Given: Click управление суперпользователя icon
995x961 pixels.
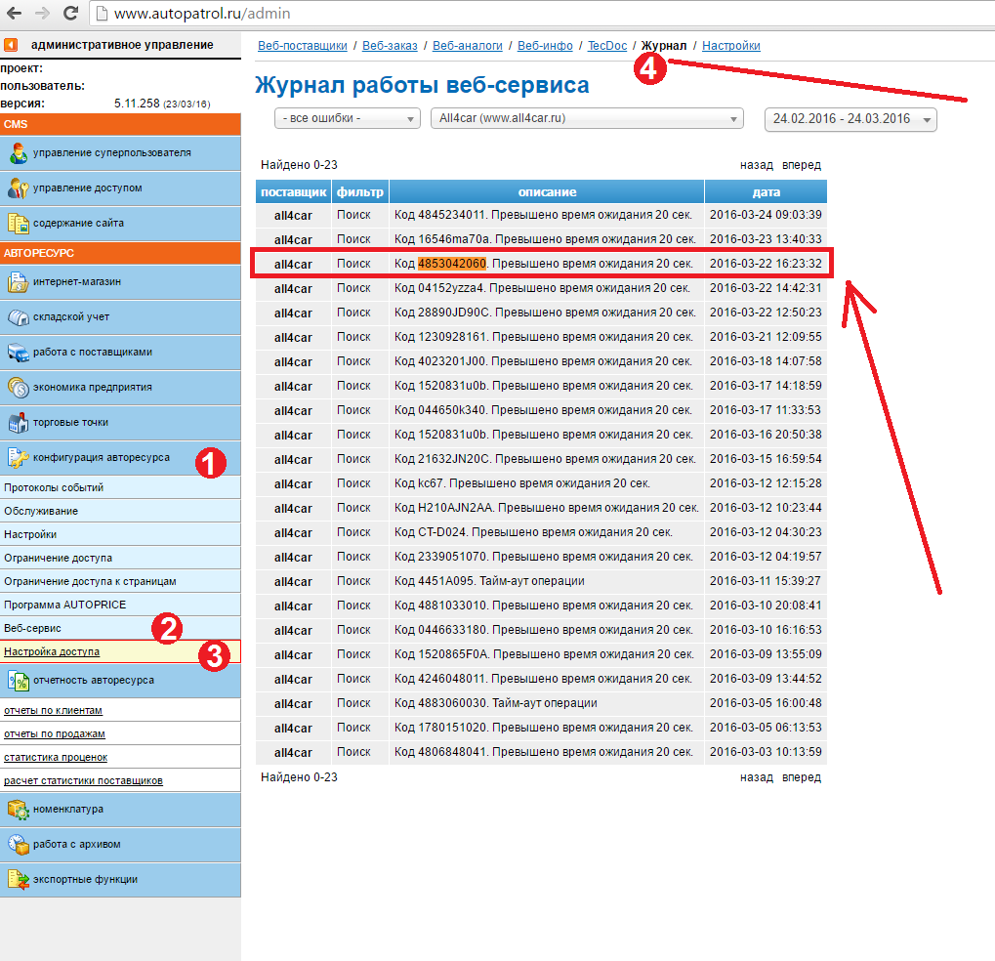Looking at the screenshot, I should point(18,153).
